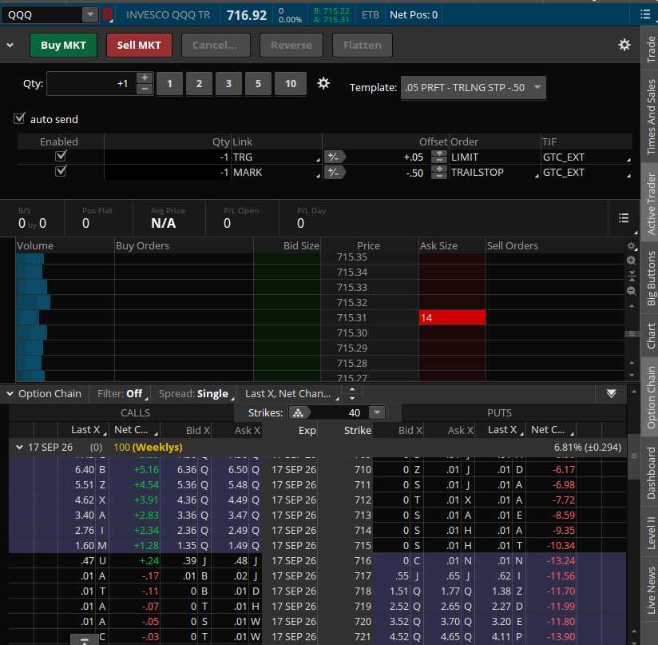Set quantity preset 3
658x645 pixels.
click(x=228, y=84)
